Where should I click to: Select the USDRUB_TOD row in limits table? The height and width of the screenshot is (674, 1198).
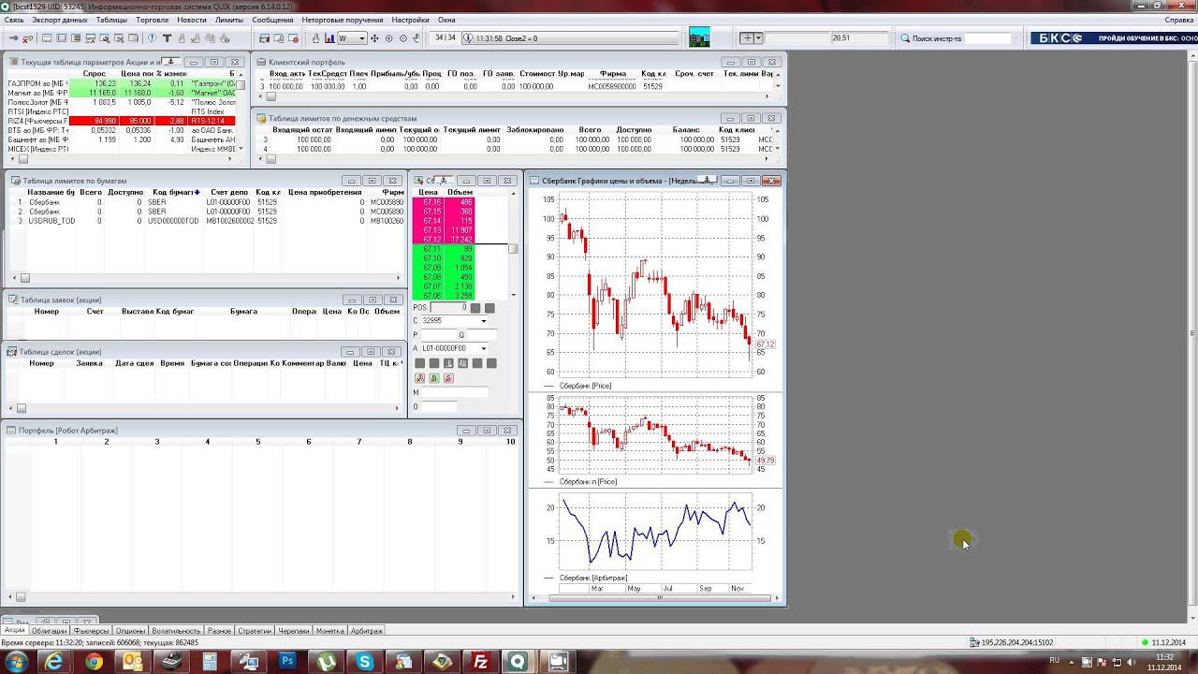(x=206, y=221)
